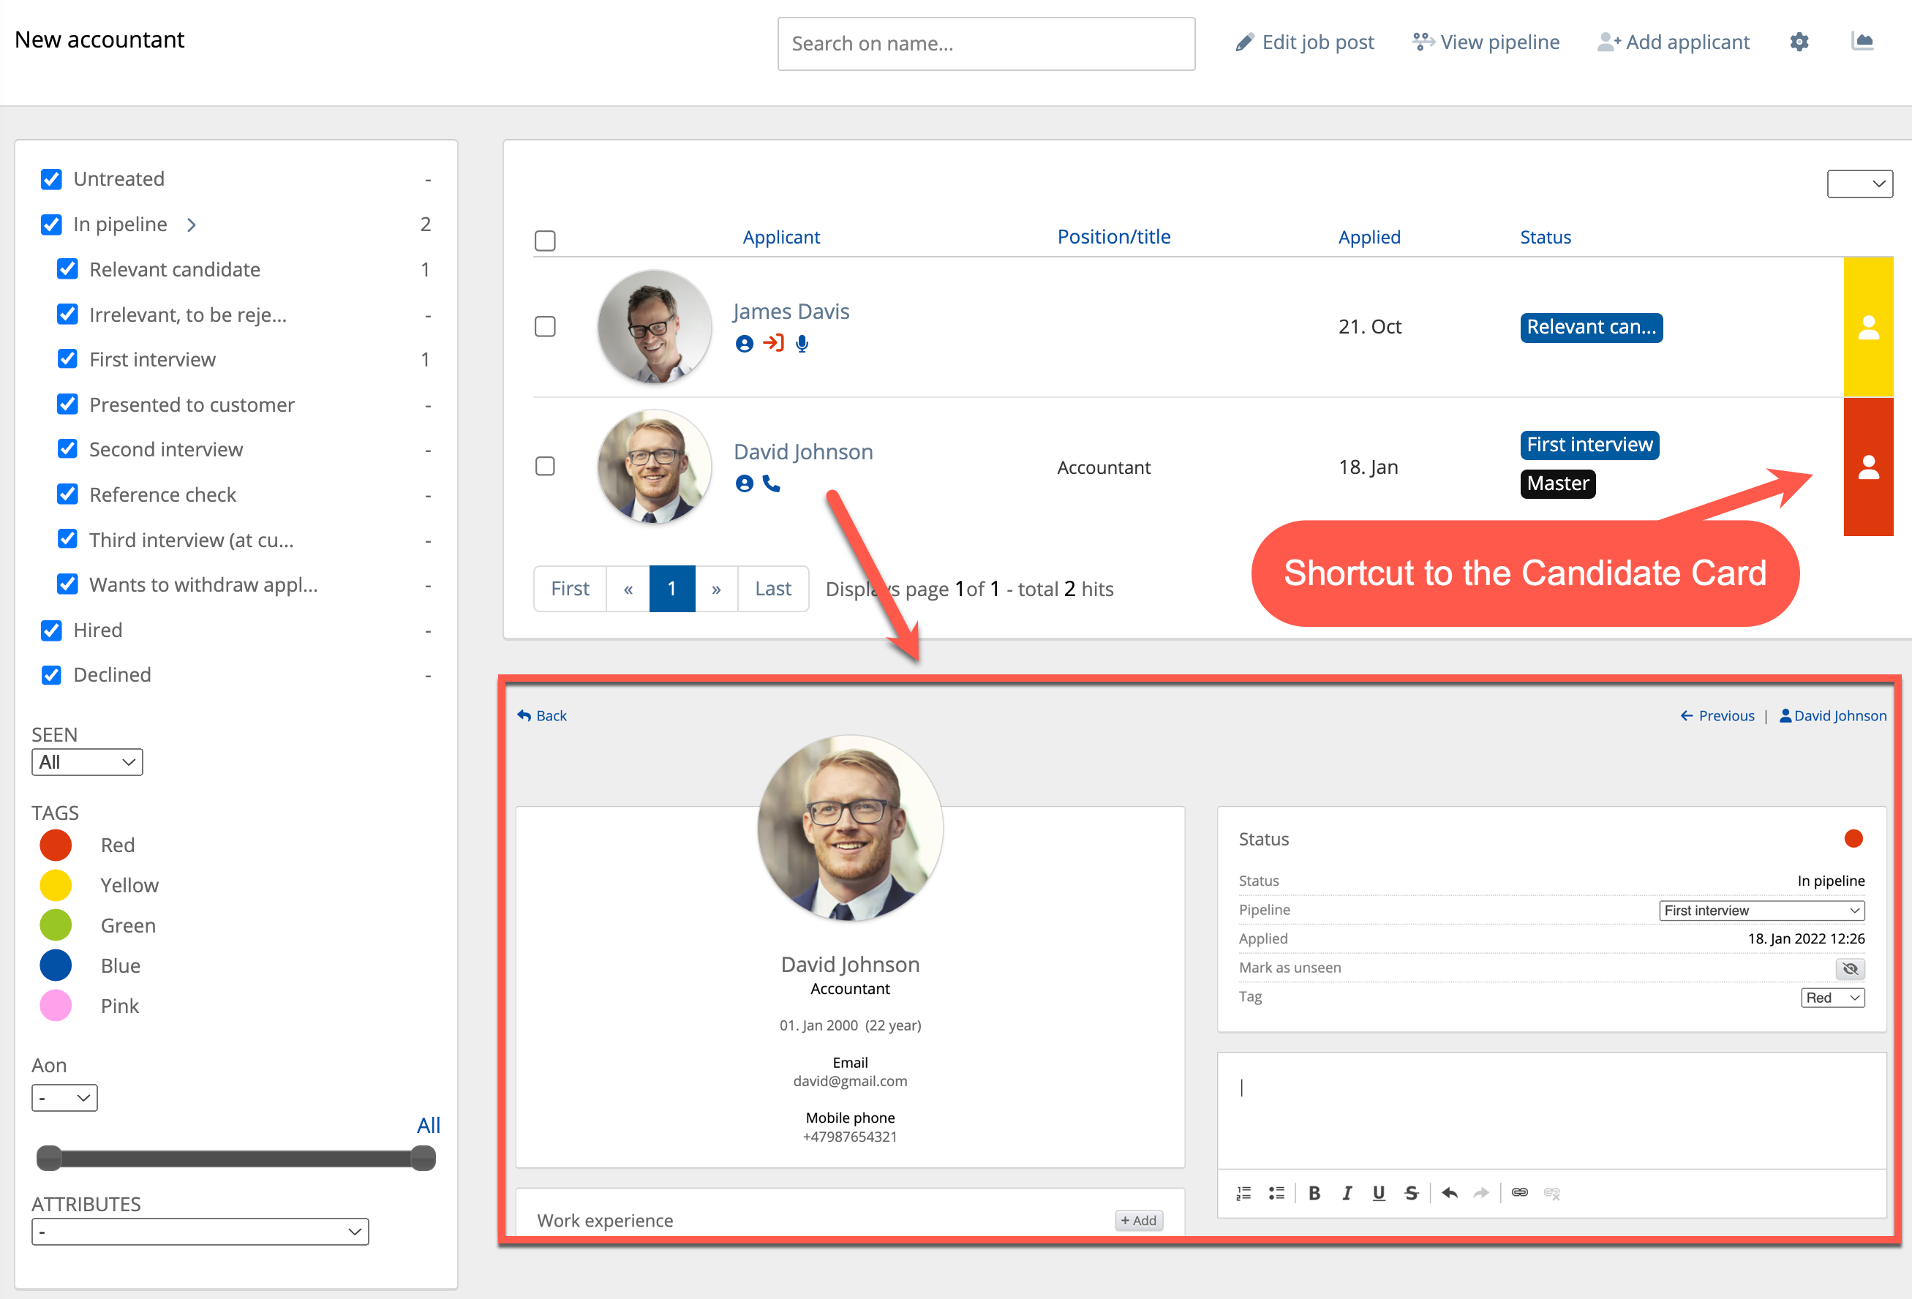
Task: Go to Previous candidate
Action: pyautogui.click(x=1717, y=716)
